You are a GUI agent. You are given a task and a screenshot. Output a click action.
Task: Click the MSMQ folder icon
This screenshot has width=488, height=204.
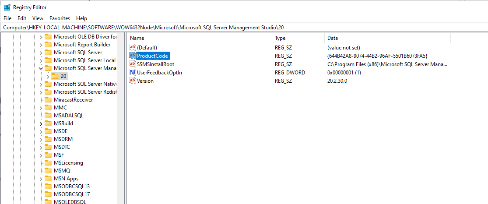48,171
